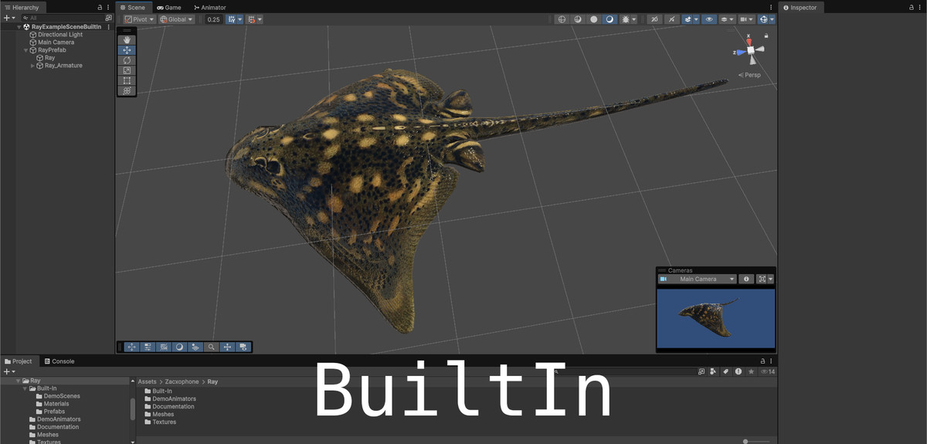Click the Z axis on the orientation gizmo
This screenshot has height=444, width=927.
point(739,53)
